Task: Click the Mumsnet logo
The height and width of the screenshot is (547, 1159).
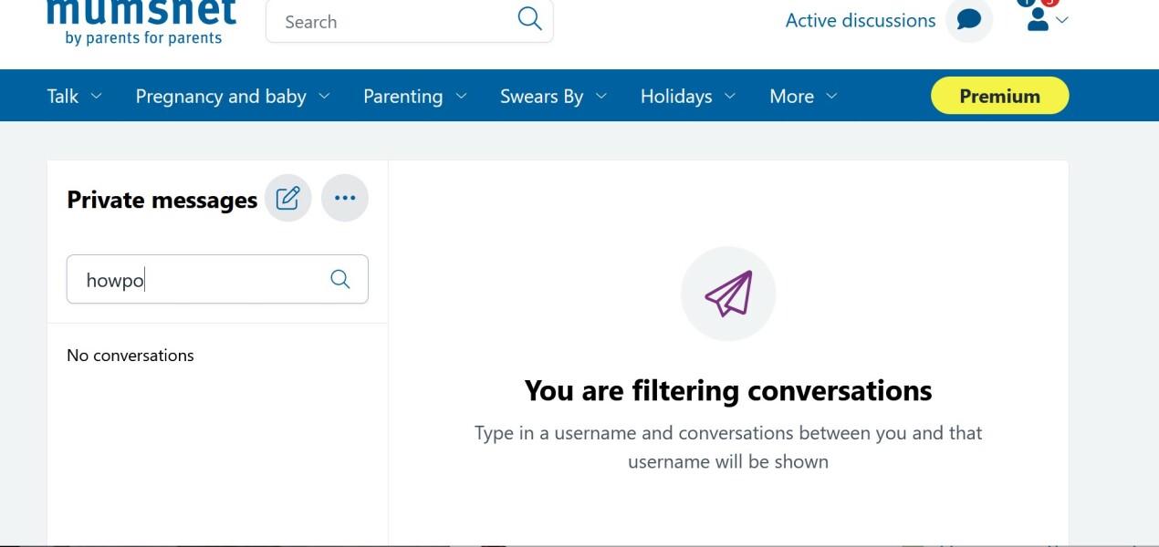Action: pyautogui.click(x=141, y=22)
